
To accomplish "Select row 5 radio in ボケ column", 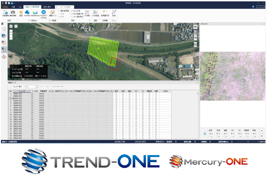I will 136,103.
